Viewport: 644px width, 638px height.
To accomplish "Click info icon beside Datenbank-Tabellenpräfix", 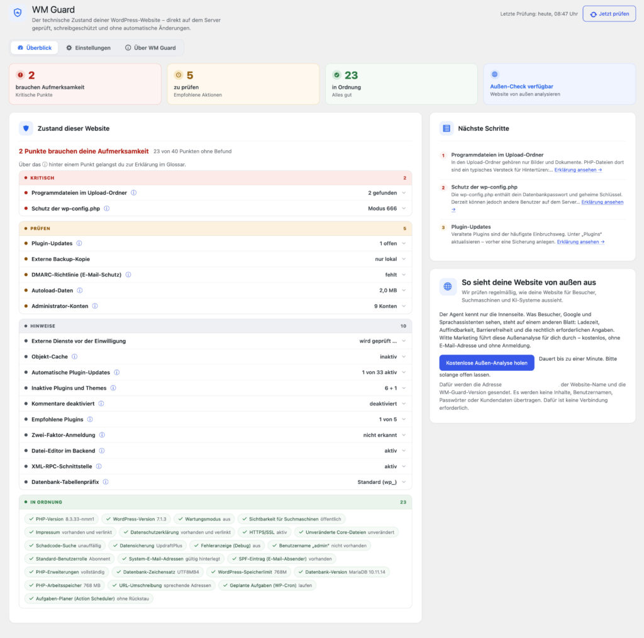I will point(106,482).
